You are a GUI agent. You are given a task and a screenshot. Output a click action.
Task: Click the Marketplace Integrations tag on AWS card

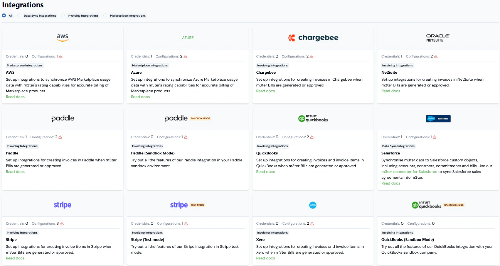pyautogui.click(x=25, y=66)
